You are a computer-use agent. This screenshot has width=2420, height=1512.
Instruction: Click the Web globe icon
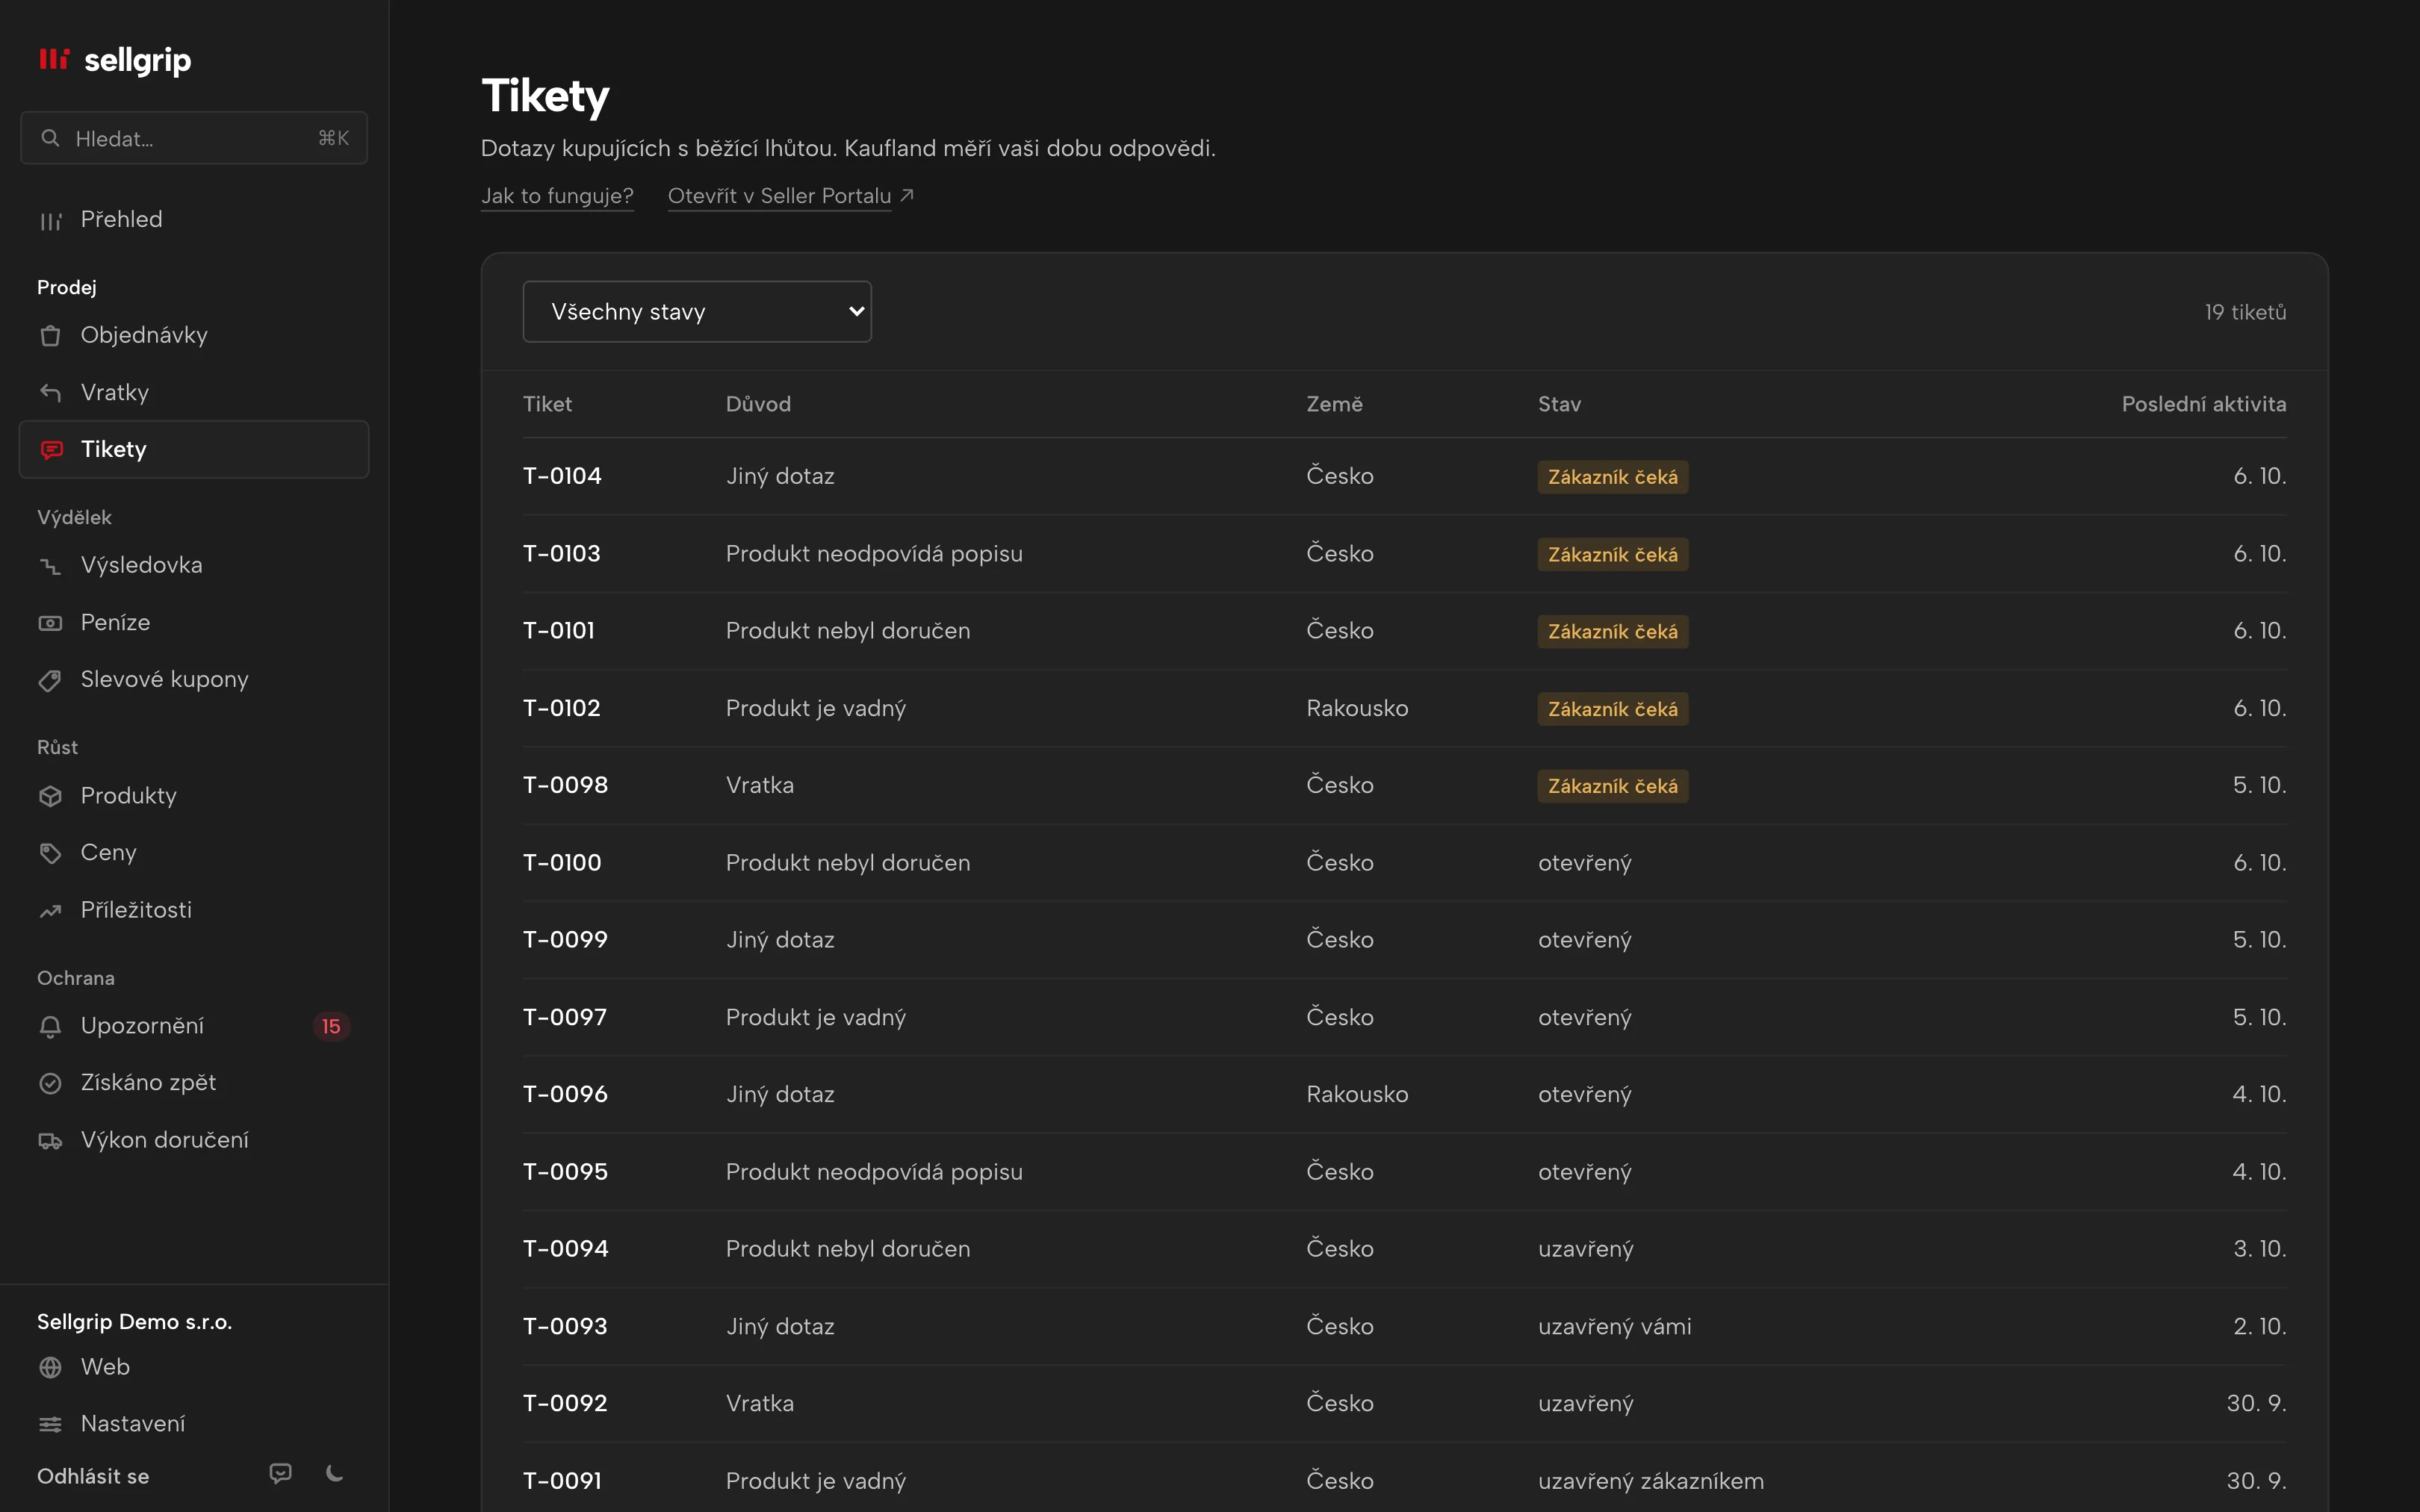click(50, 1367)
